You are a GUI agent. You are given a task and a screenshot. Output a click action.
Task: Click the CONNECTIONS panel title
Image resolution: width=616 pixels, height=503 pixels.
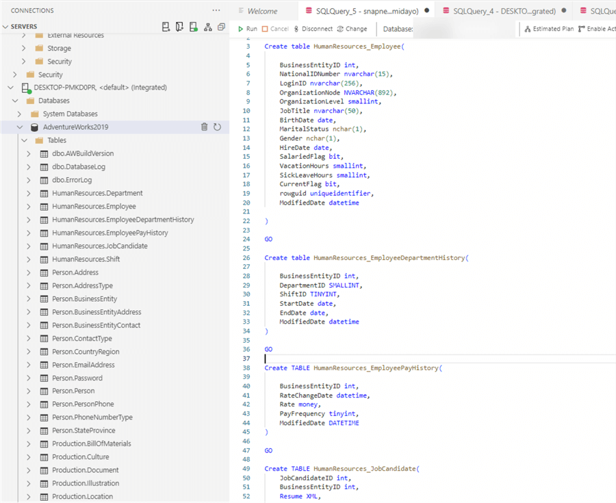coord(32,10)
